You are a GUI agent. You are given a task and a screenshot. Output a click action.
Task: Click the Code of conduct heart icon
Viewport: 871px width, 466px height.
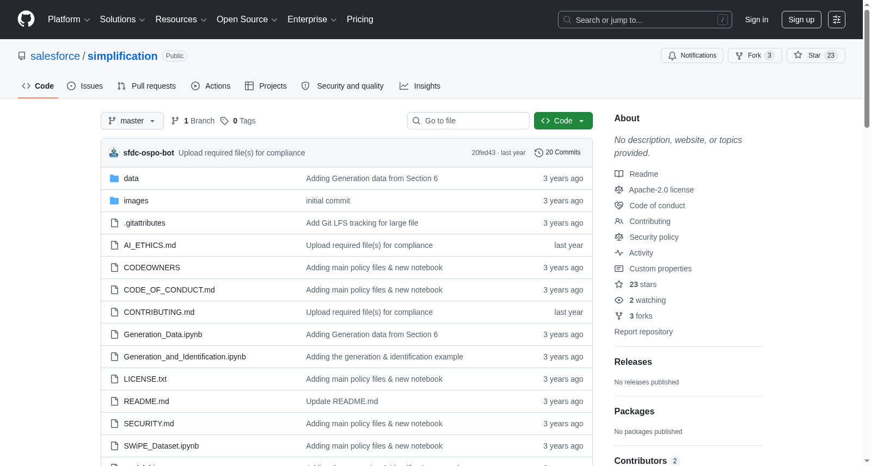click(x=619, y=206)
